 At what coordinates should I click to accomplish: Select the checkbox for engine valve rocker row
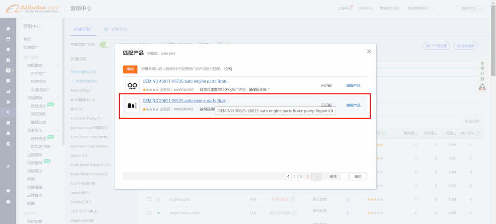click(149, 213)
